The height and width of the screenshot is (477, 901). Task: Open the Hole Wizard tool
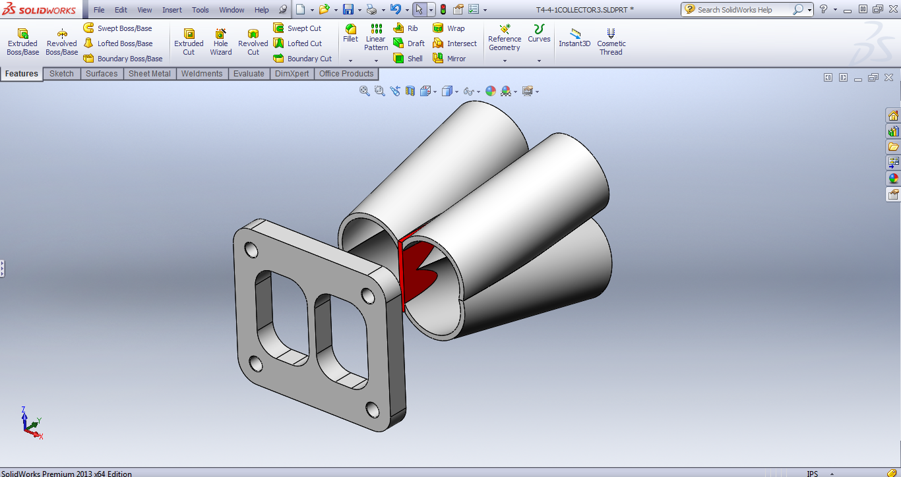[221, 42]
